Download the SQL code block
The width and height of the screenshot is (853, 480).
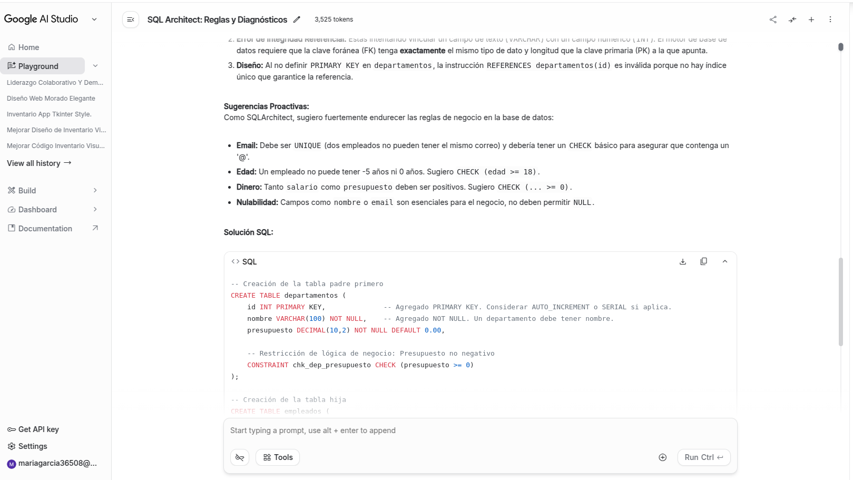point(683,261)
